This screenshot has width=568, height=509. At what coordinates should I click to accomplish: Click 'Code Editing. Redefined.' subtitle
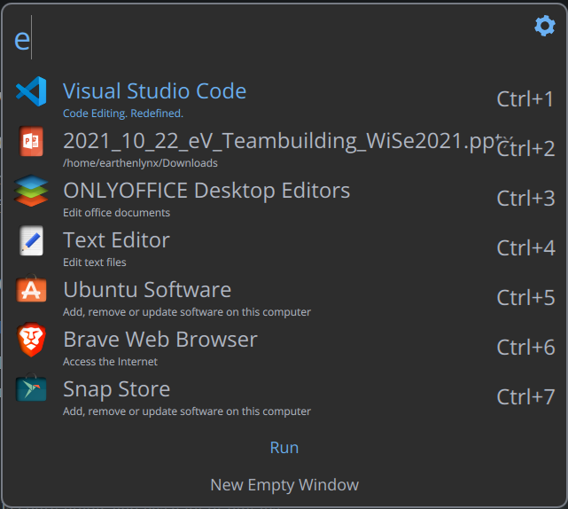click(123, 114)
